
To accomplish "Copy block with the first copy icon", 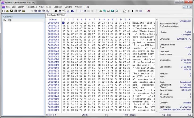I will click(36, 11).
